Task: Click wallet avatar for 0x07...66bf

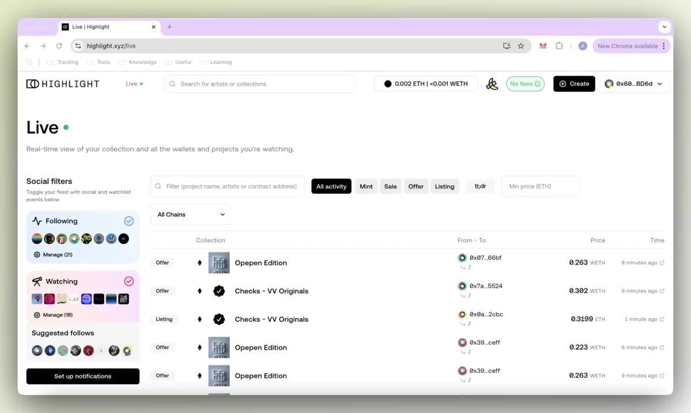Action: pyautogui.click(x=462, y=258)
